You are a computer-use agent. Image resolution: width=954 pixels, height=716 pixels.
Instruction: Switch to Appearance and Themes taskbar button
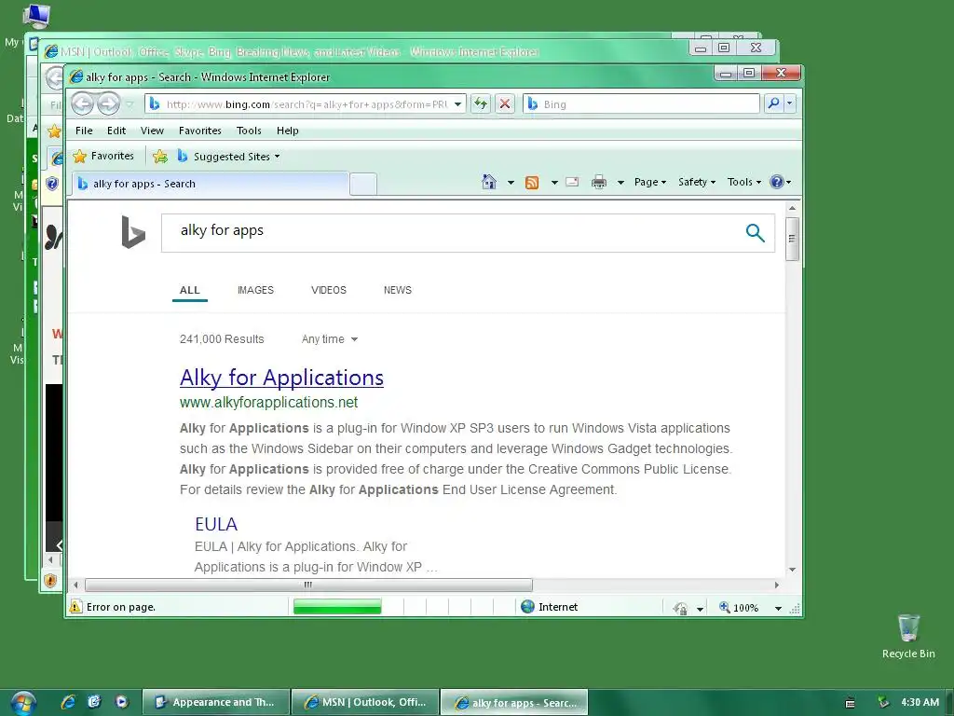[x=216, y=702]
